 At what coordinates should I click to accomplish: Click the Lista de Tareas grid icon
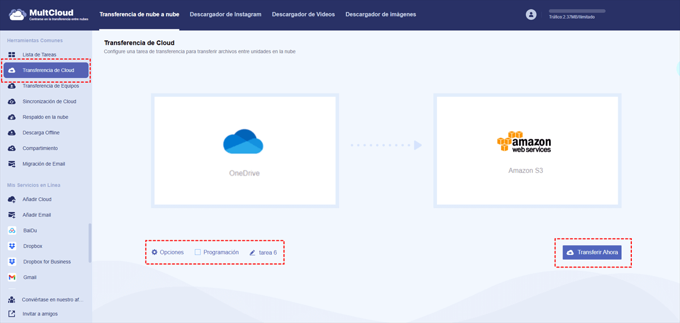11,55
